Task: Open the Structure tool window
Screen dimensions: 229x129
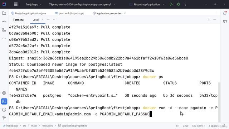Action: point(4,30)
